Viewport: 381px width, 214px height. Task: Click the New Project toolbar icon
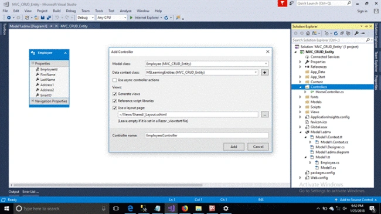coord(27,18)
